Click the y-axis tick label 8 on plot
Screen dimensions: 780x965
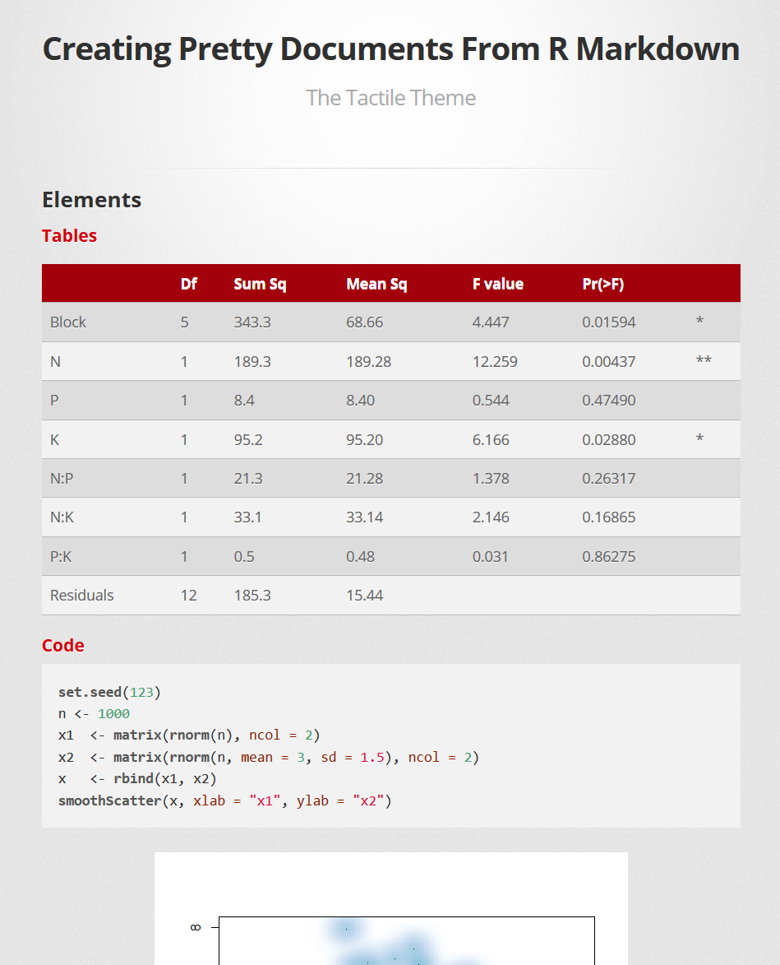196,927
